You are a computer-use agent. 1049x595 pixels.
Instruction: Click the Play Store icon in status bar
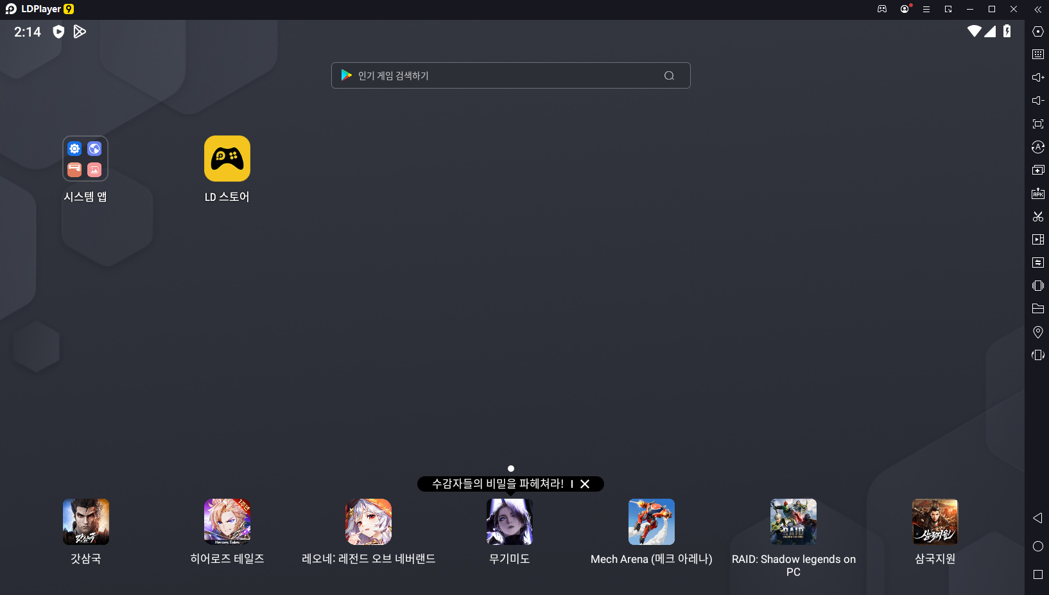tap(80, 31)
